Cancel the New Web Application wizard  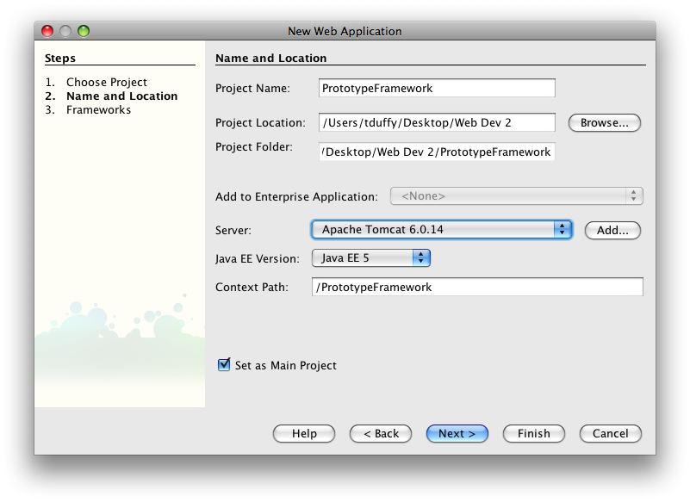[611, 433]
